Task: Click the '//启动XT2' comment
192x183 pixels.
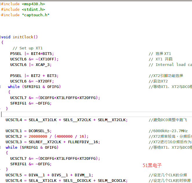Action: [158, 81]
